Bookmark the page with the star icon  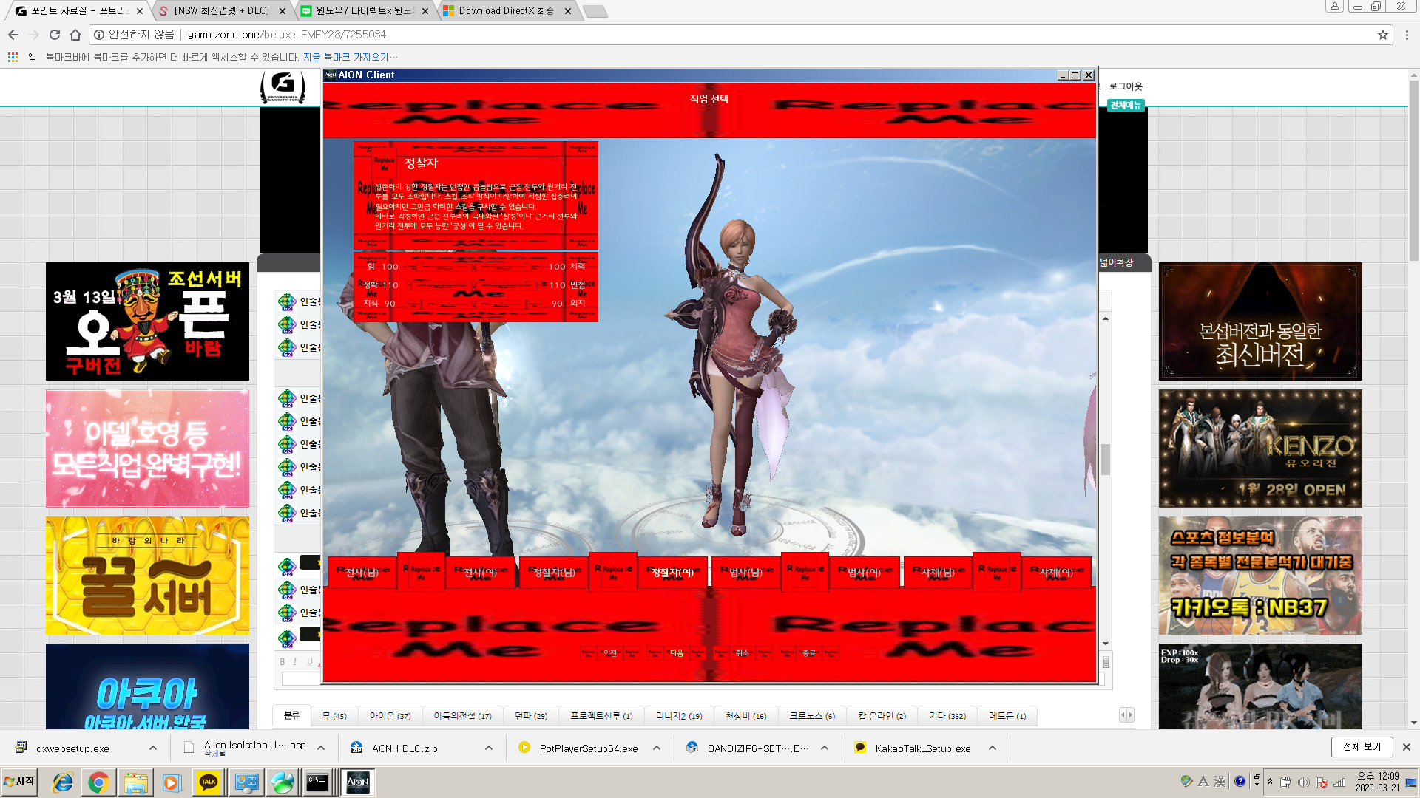1382,35
